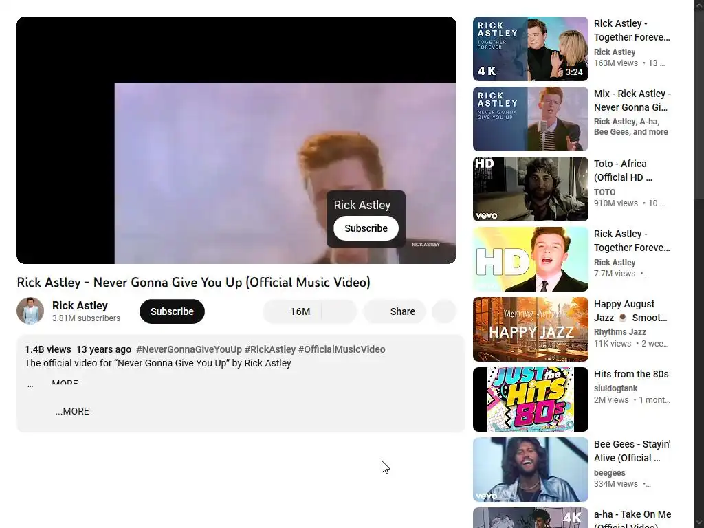Viewport: 704px width, 528px height.
Task: Click the #OfficialMusicVideo hashtag
Action: coord(342,349)
